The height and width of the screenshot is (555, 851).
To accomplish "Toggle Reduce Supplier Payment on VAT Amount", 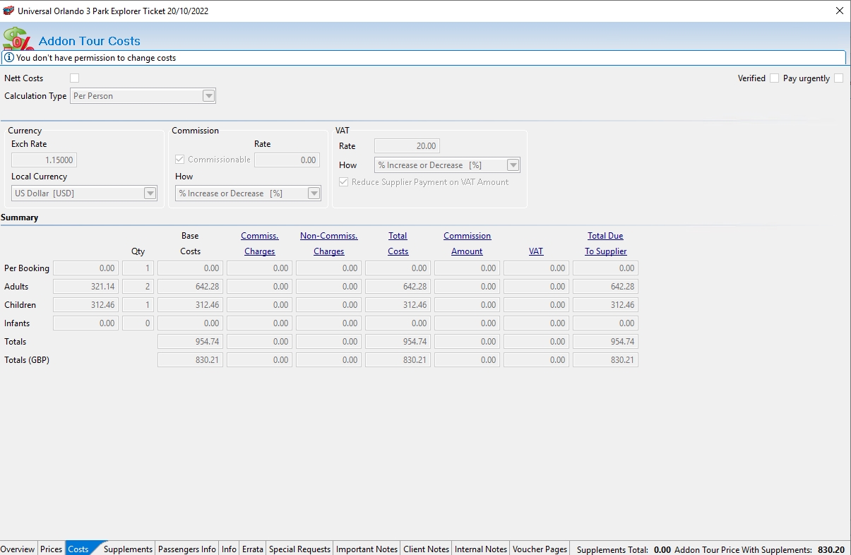I will (x=344, y=182).
